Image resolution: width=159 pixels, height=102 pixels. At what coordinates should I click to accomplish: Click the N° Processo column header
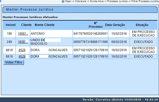pyautogui.click(x=95, y=25)
